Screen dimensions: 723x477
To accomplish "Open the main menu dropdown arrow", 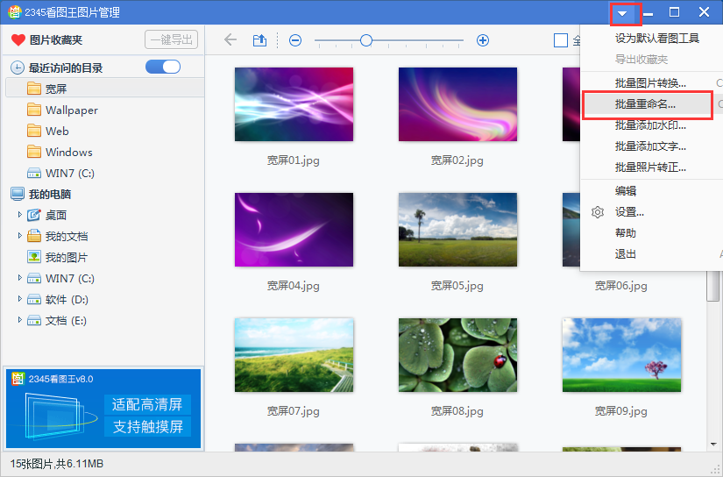I will [x=622, y=13].
